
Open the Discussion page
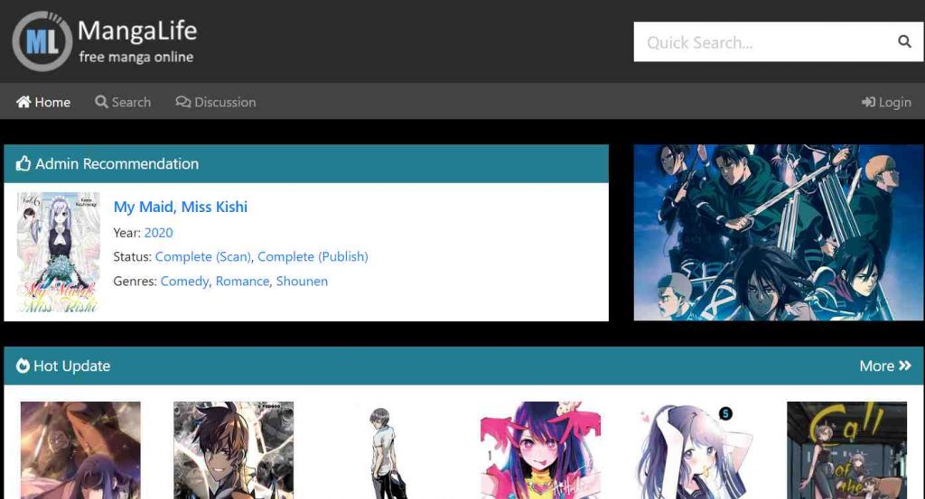(x=216, y=102)
